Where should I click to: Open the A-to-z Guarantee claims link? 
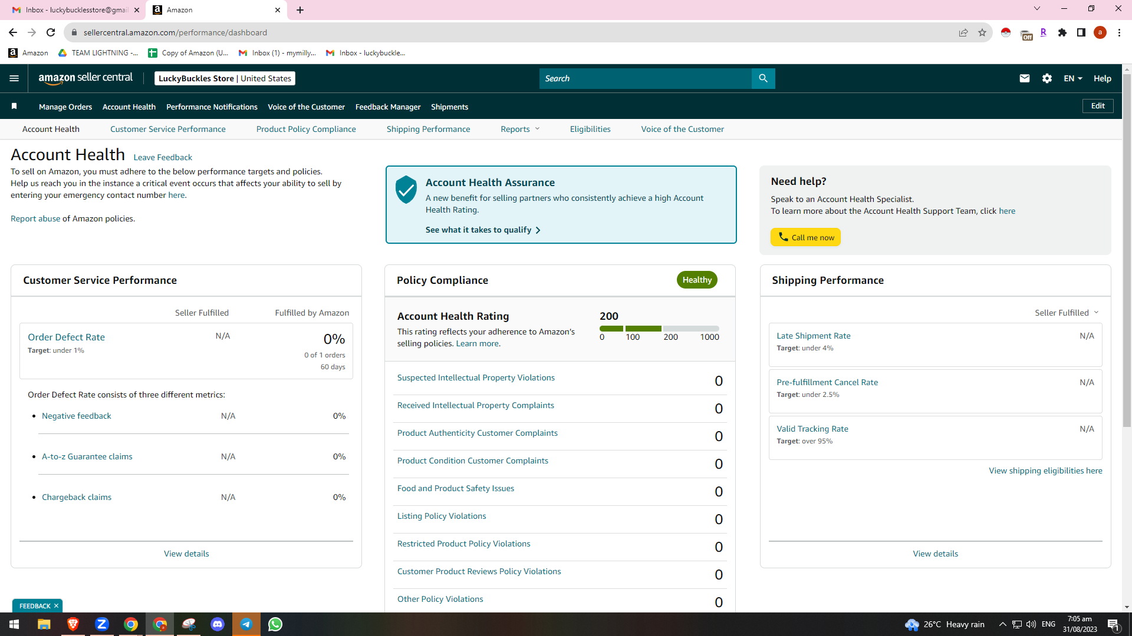click(x=87, y=456)
